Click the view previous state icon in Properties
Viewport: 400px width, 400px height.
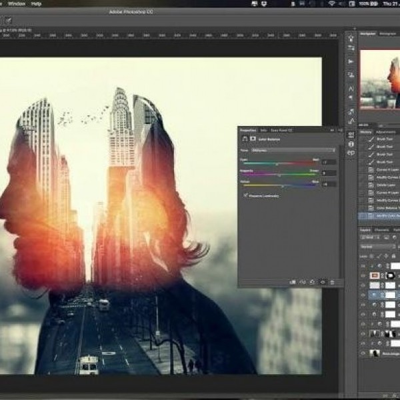point(303,282)
